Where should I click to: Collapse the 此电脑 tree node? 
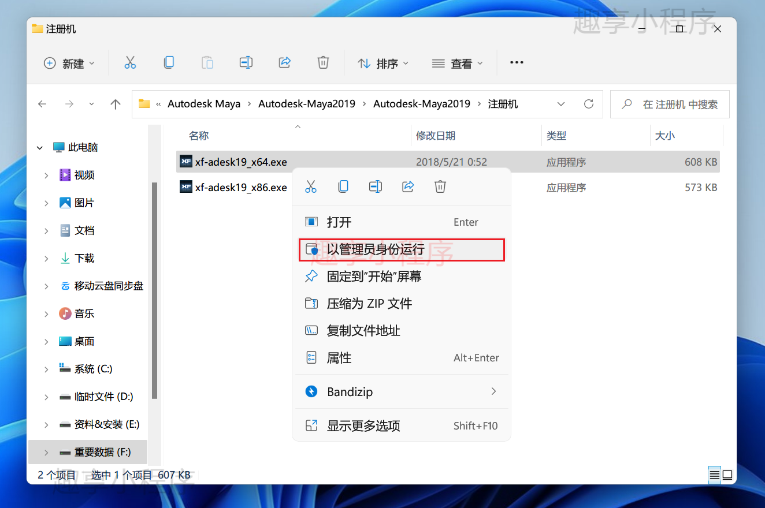click(x=40, y=148)
